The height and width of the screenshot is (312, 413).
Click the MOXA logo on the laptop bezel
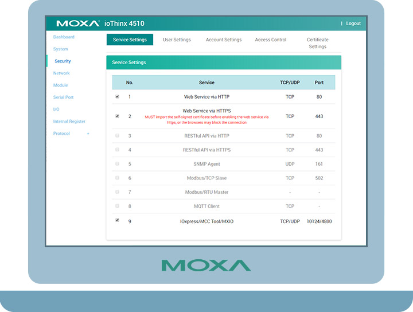(206, 265)
